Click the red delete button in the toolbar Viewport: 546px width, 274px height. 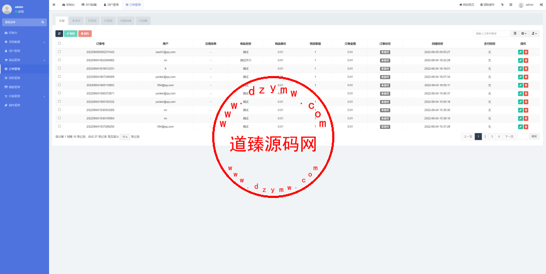click(x=85, y=34)
